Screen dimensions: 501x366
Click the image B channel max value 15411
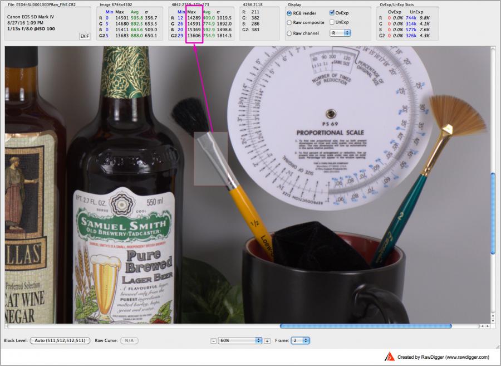(x=122, y=30)
